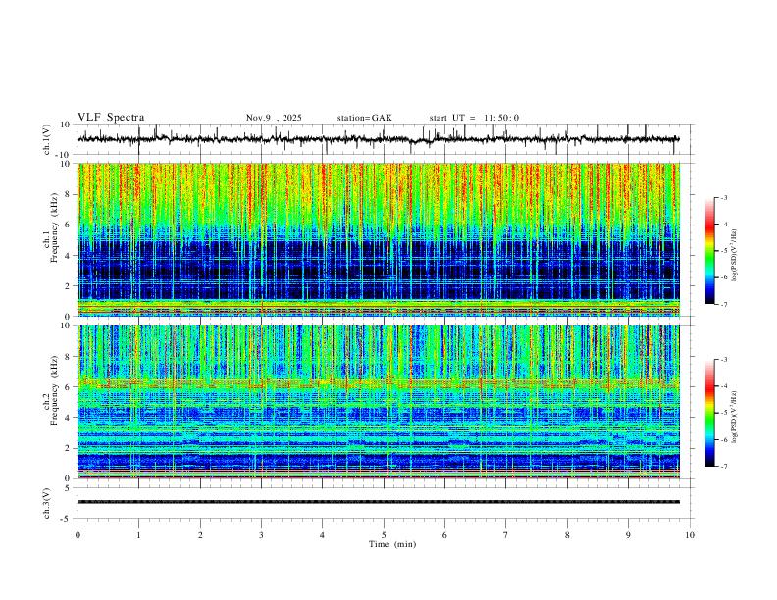Click time axis tick label '5'
The image size is (777, 600).
pos(384,535)
